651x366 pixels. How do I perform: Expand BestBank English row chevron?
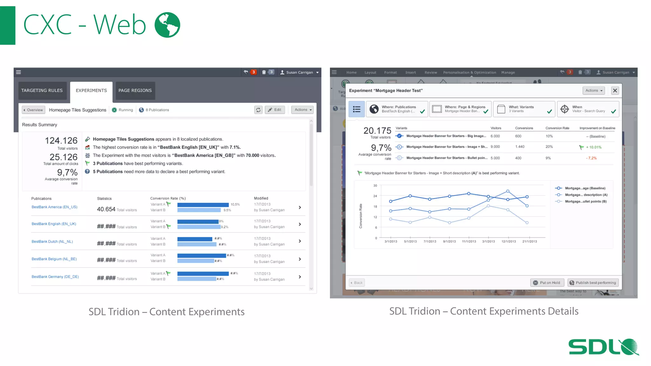(x=300, y=224)
